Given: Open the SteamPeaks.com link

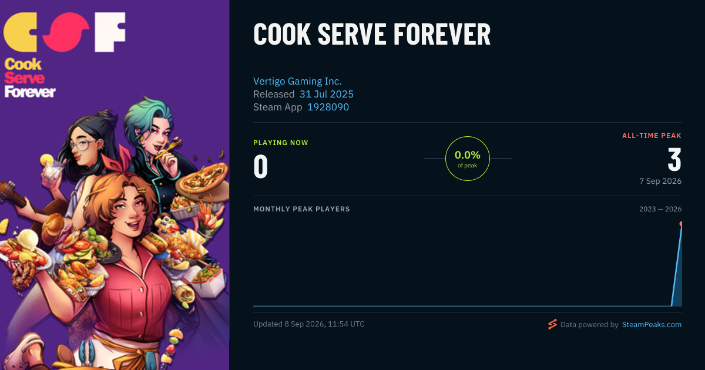Looking at the screenshot, I should [652, 324].
